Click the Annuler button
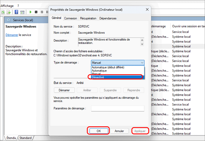 tap(119, 131)
